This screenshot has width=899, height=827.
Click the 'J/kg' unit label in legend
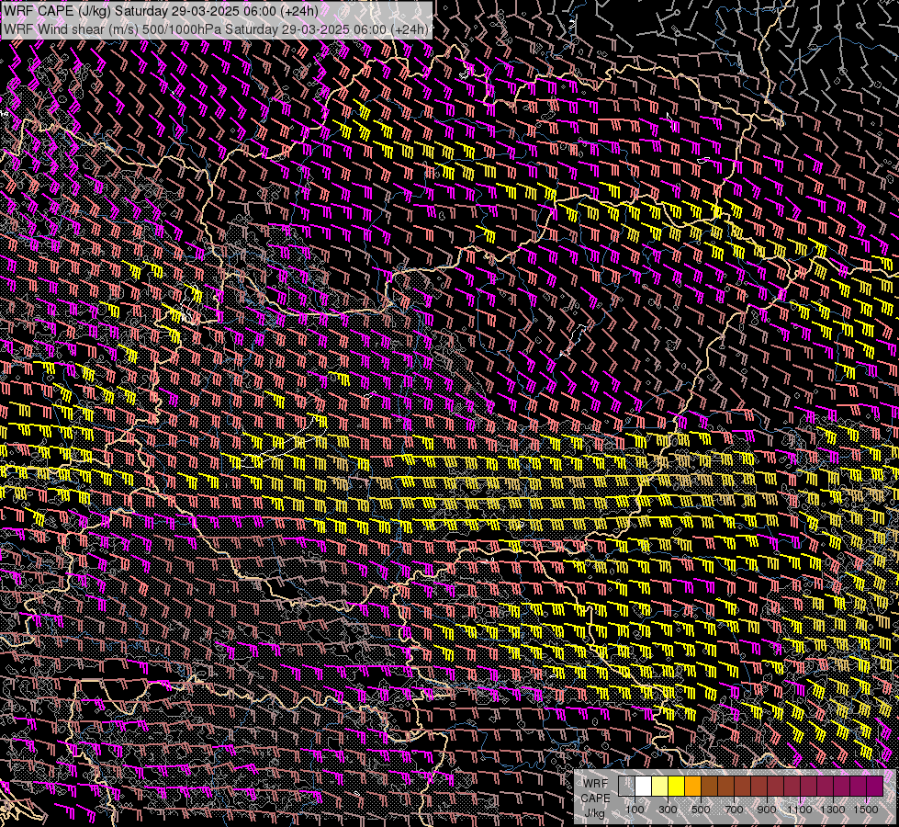click(594, 814)
